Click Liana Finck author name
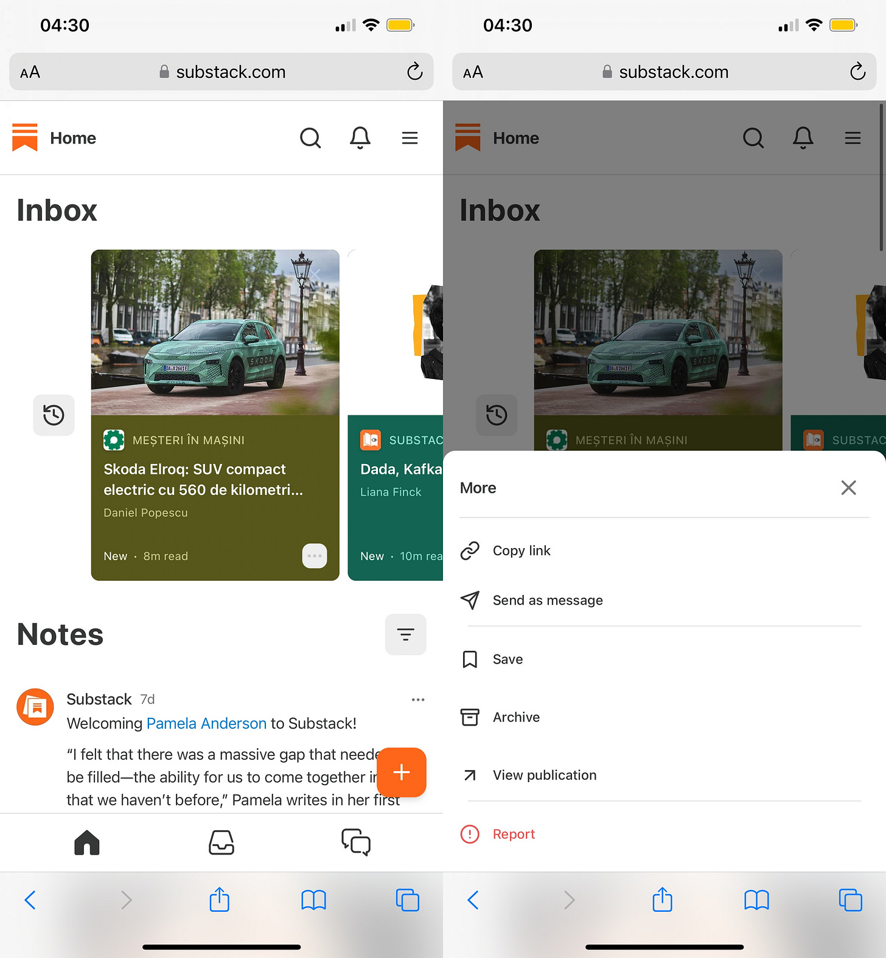This screenshot has height=958, width=886. coord(391,492)
